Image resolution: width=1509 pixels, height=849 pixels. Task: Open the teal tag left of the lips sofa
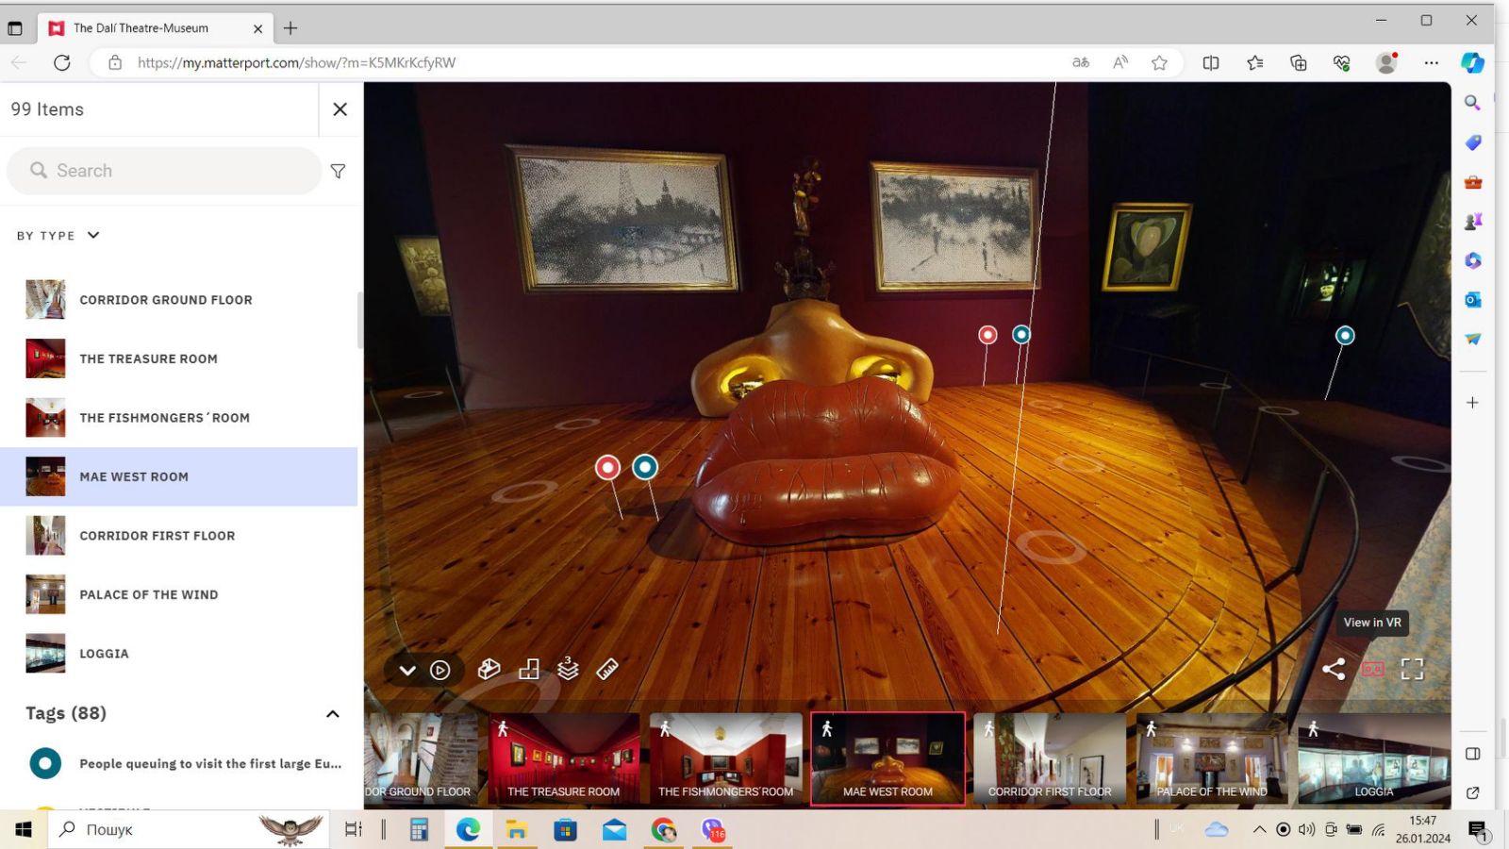(x=645, y=466)
